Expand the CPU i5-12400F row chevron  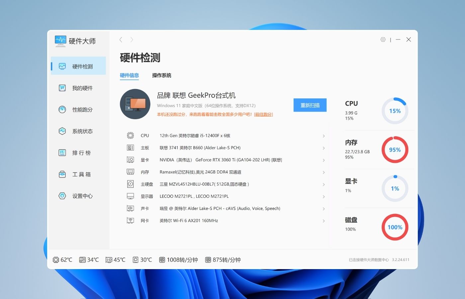click(324, 136)
